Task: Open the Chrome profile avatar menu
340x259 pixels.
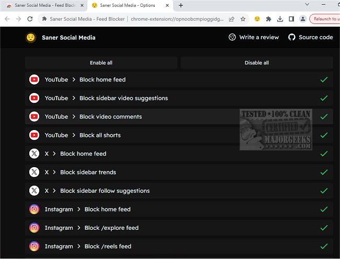Action: pos(303,19)
